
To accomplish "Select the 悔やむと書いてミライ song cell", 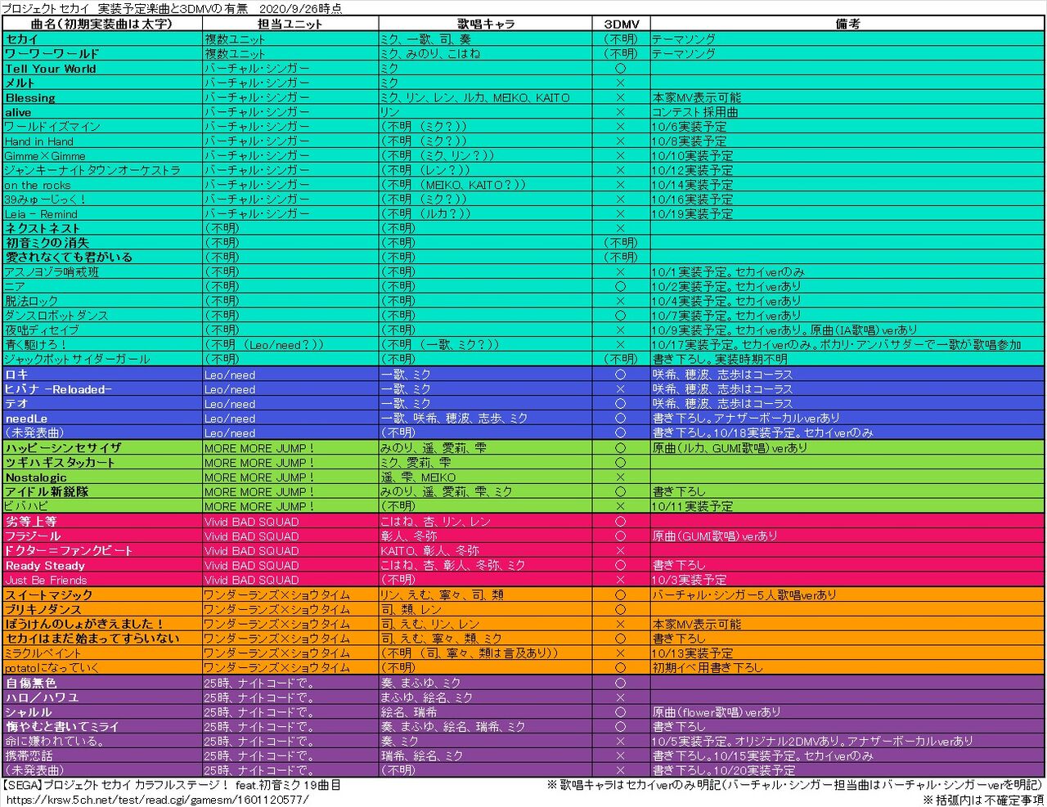I will coord(102,726).
